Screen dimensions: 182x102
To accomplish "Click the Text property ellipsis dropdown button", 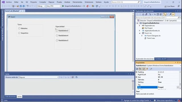I will coord(178,87).
